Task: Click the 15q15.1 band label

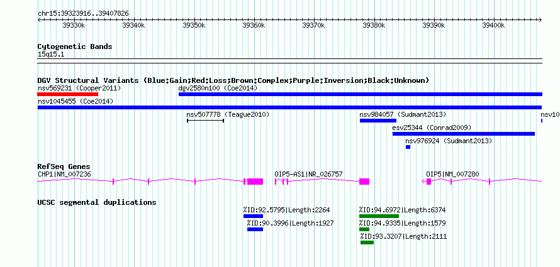Action: click(x=51, y=55)
